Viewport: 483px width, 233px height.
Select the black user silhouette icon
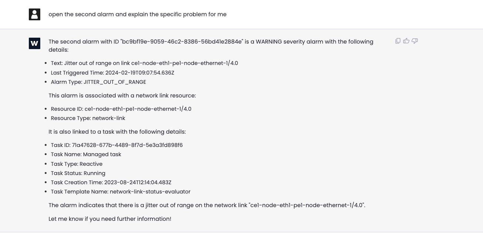pos(34,14)
